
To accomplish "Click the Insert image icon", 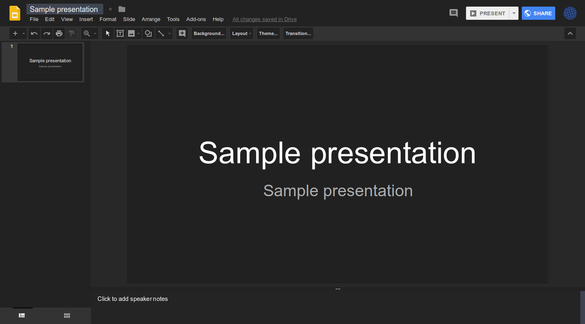I will click(131, 33).
